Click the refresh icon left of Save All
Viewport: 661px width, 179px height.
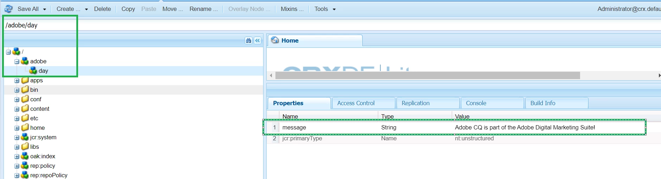click(8, 9)
